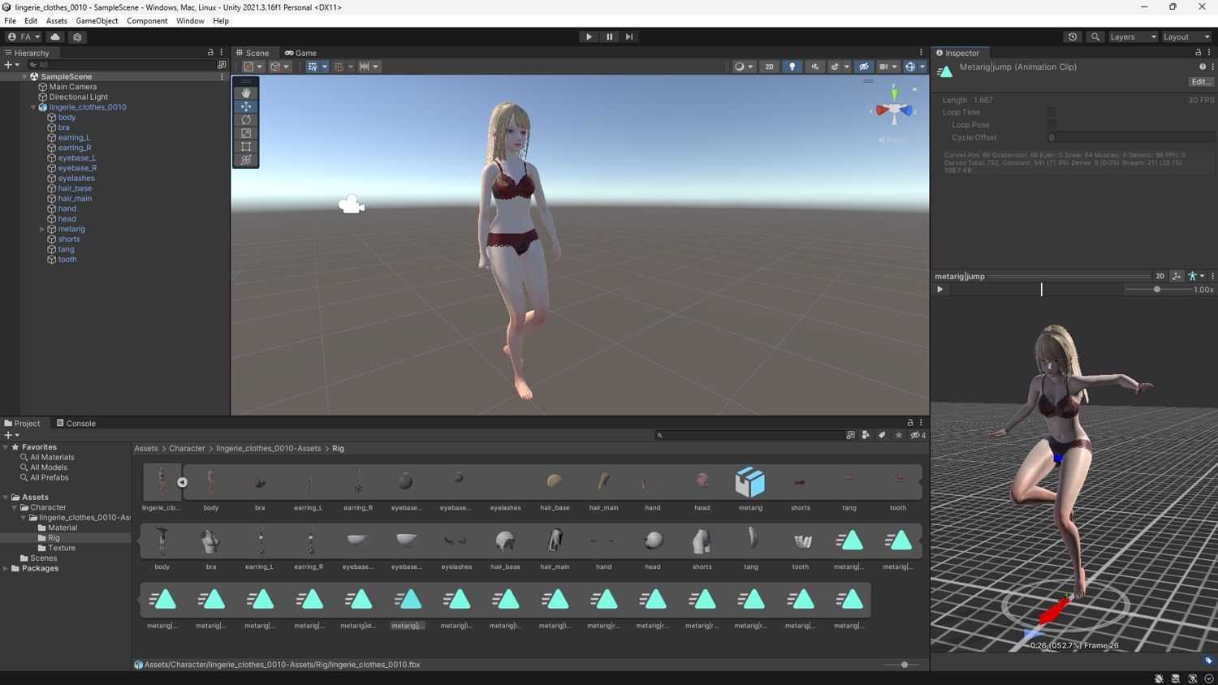The height and width of the screenshot is (685, 1218).
Task: Select the Scale tool in Scene view
Action: (x=246, y=133)
